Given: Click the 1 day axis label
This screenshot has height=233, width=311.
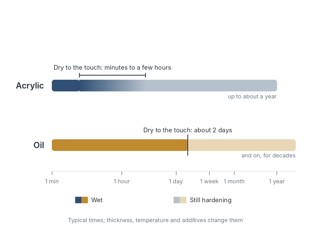Looking at the screenshot, I should pyautogui.click(x=176, y=181).
